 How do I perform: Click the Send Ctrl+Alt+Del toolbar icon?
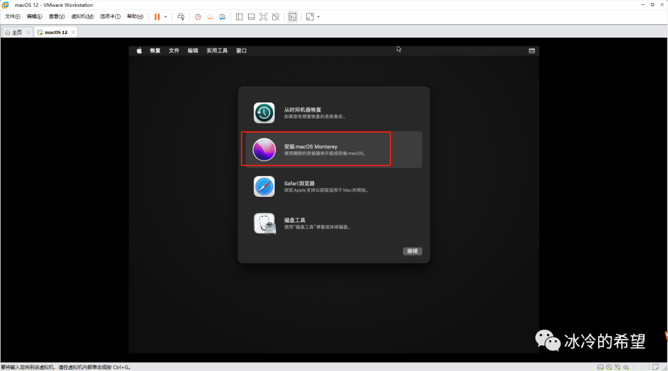pyautogui.click(x=181, y=17)
